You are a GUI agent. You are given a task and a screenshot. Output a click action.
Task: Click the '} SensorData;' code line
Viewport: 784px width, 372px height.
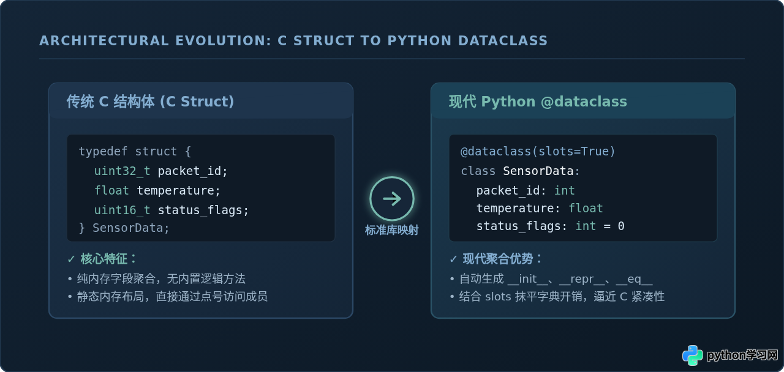click(x=124, y=228)
